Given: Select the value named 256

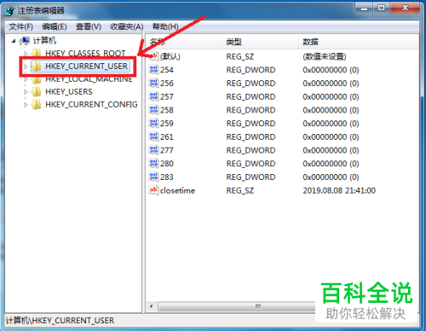Looking at the screenshot, I should [x=167, y=84].
